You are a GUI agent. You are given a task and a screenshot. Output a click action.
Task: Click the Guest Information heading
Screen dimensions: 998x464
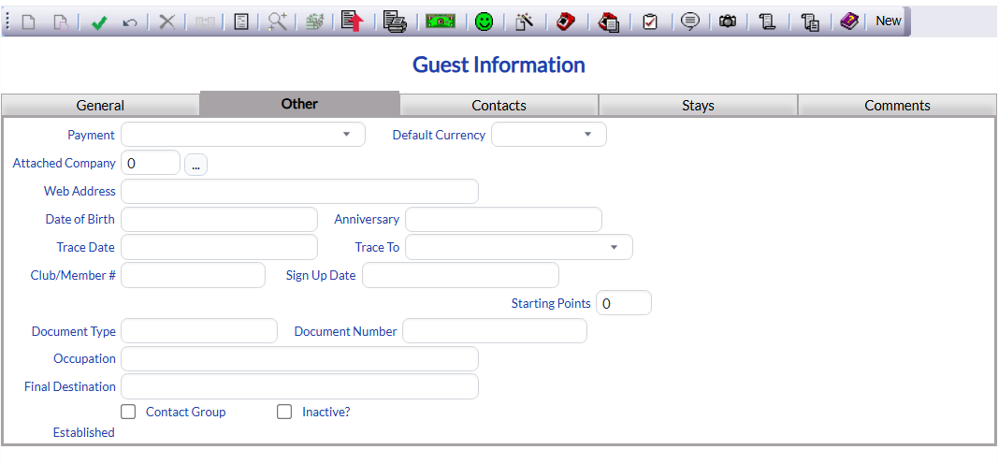[499, 65]
